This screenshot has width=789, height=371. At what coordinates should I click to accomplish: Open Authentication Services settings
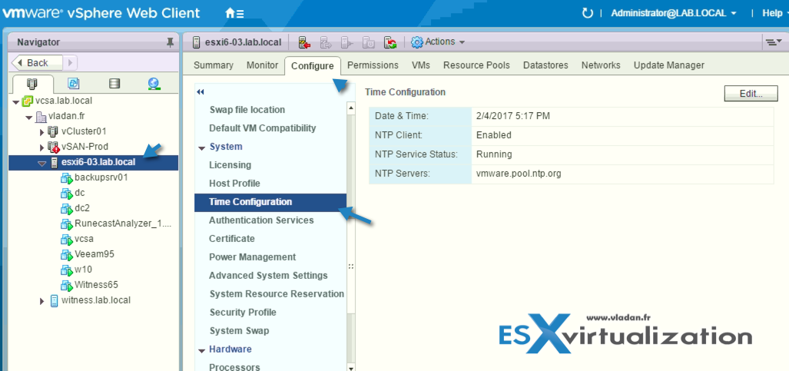(x=261, y=220)
